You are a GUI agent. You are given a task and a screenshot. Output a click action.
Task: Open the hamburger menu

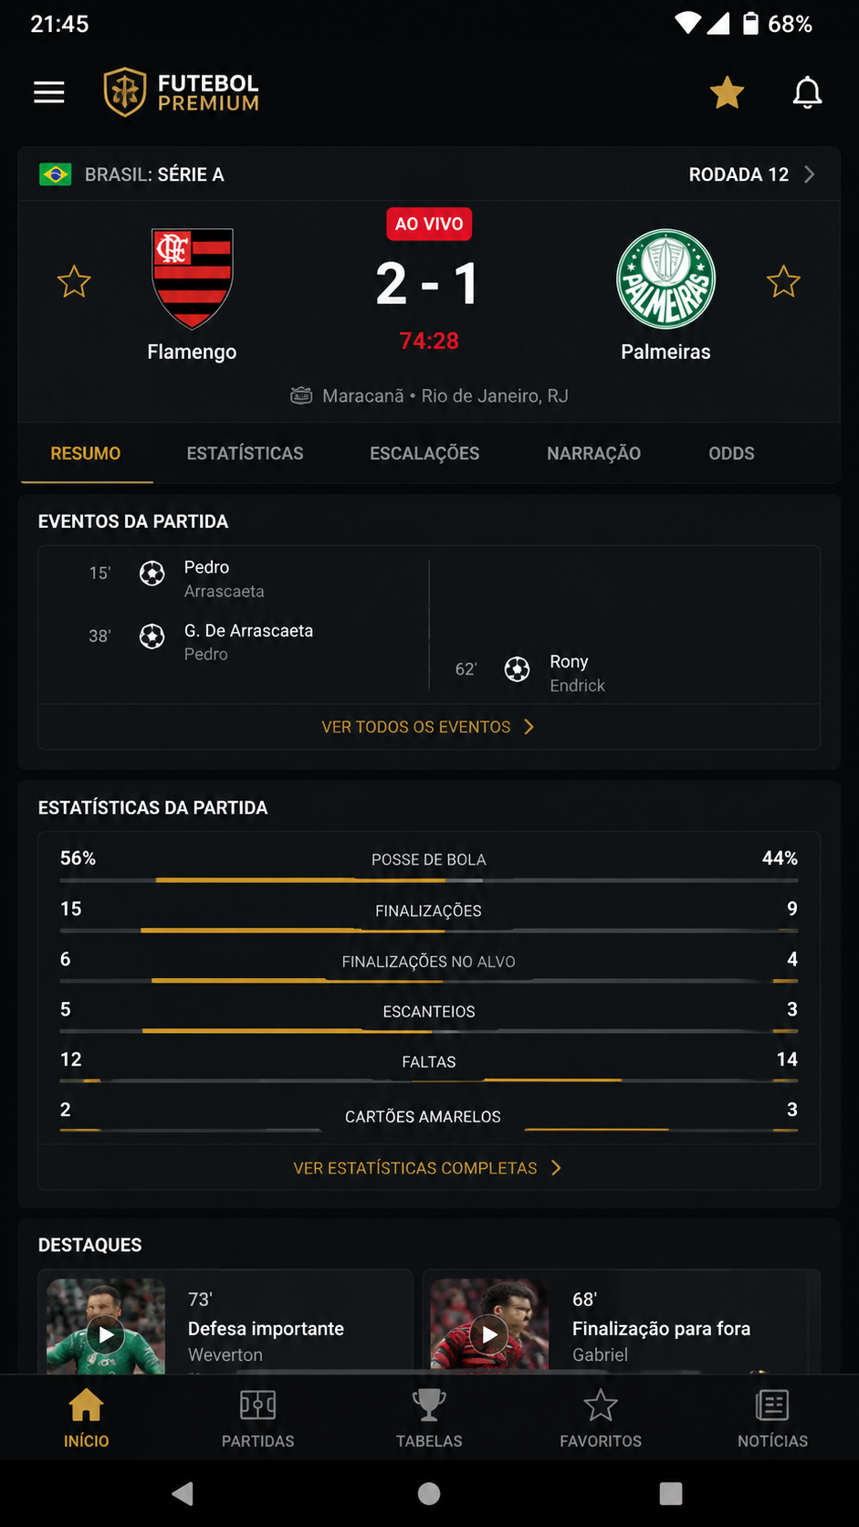click(x=49, y=92)
